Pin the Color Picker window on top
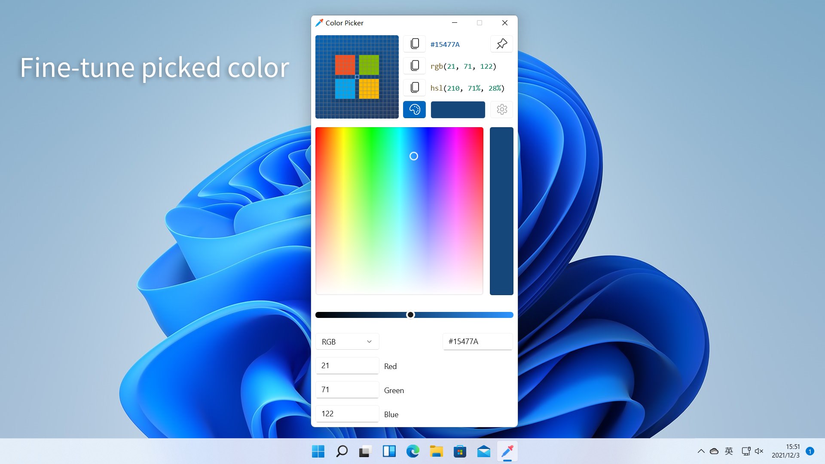The width and height of the screenshot is (825, 464). pos(501,44)
